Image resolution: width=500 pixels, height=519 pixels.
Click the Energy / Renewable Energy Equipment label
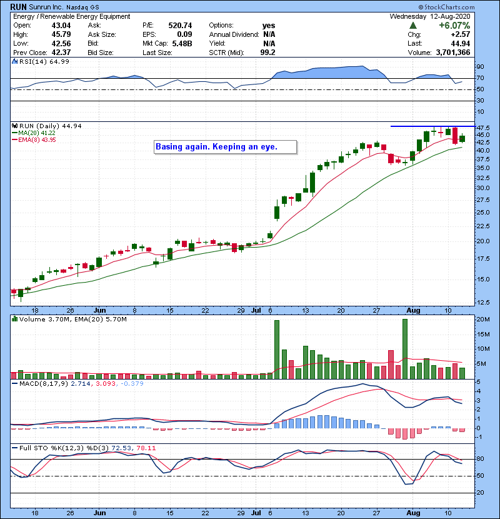[x=71, y=16]
